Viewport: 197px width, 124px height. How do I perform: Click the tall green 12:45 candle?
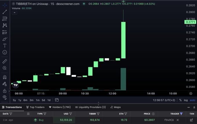(123, 40)
